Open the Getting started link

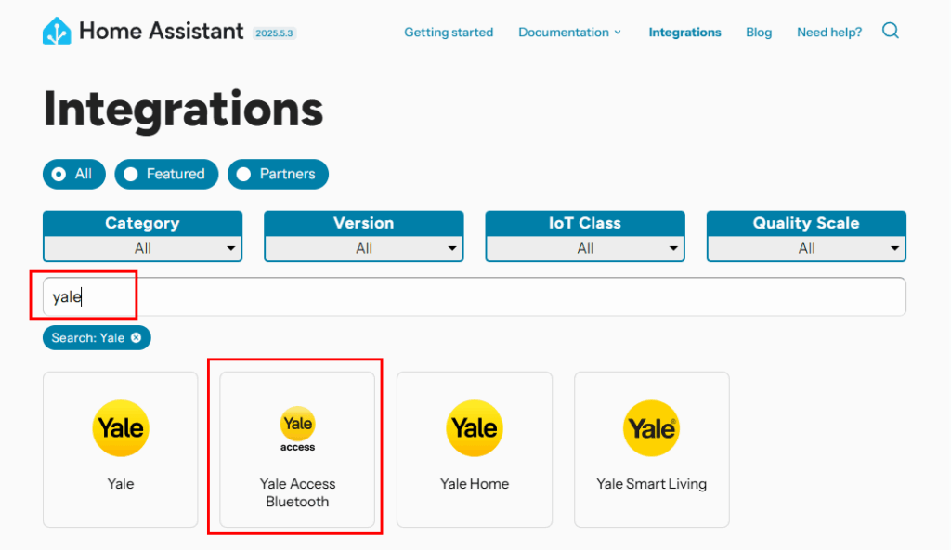(x=449, y=33)
